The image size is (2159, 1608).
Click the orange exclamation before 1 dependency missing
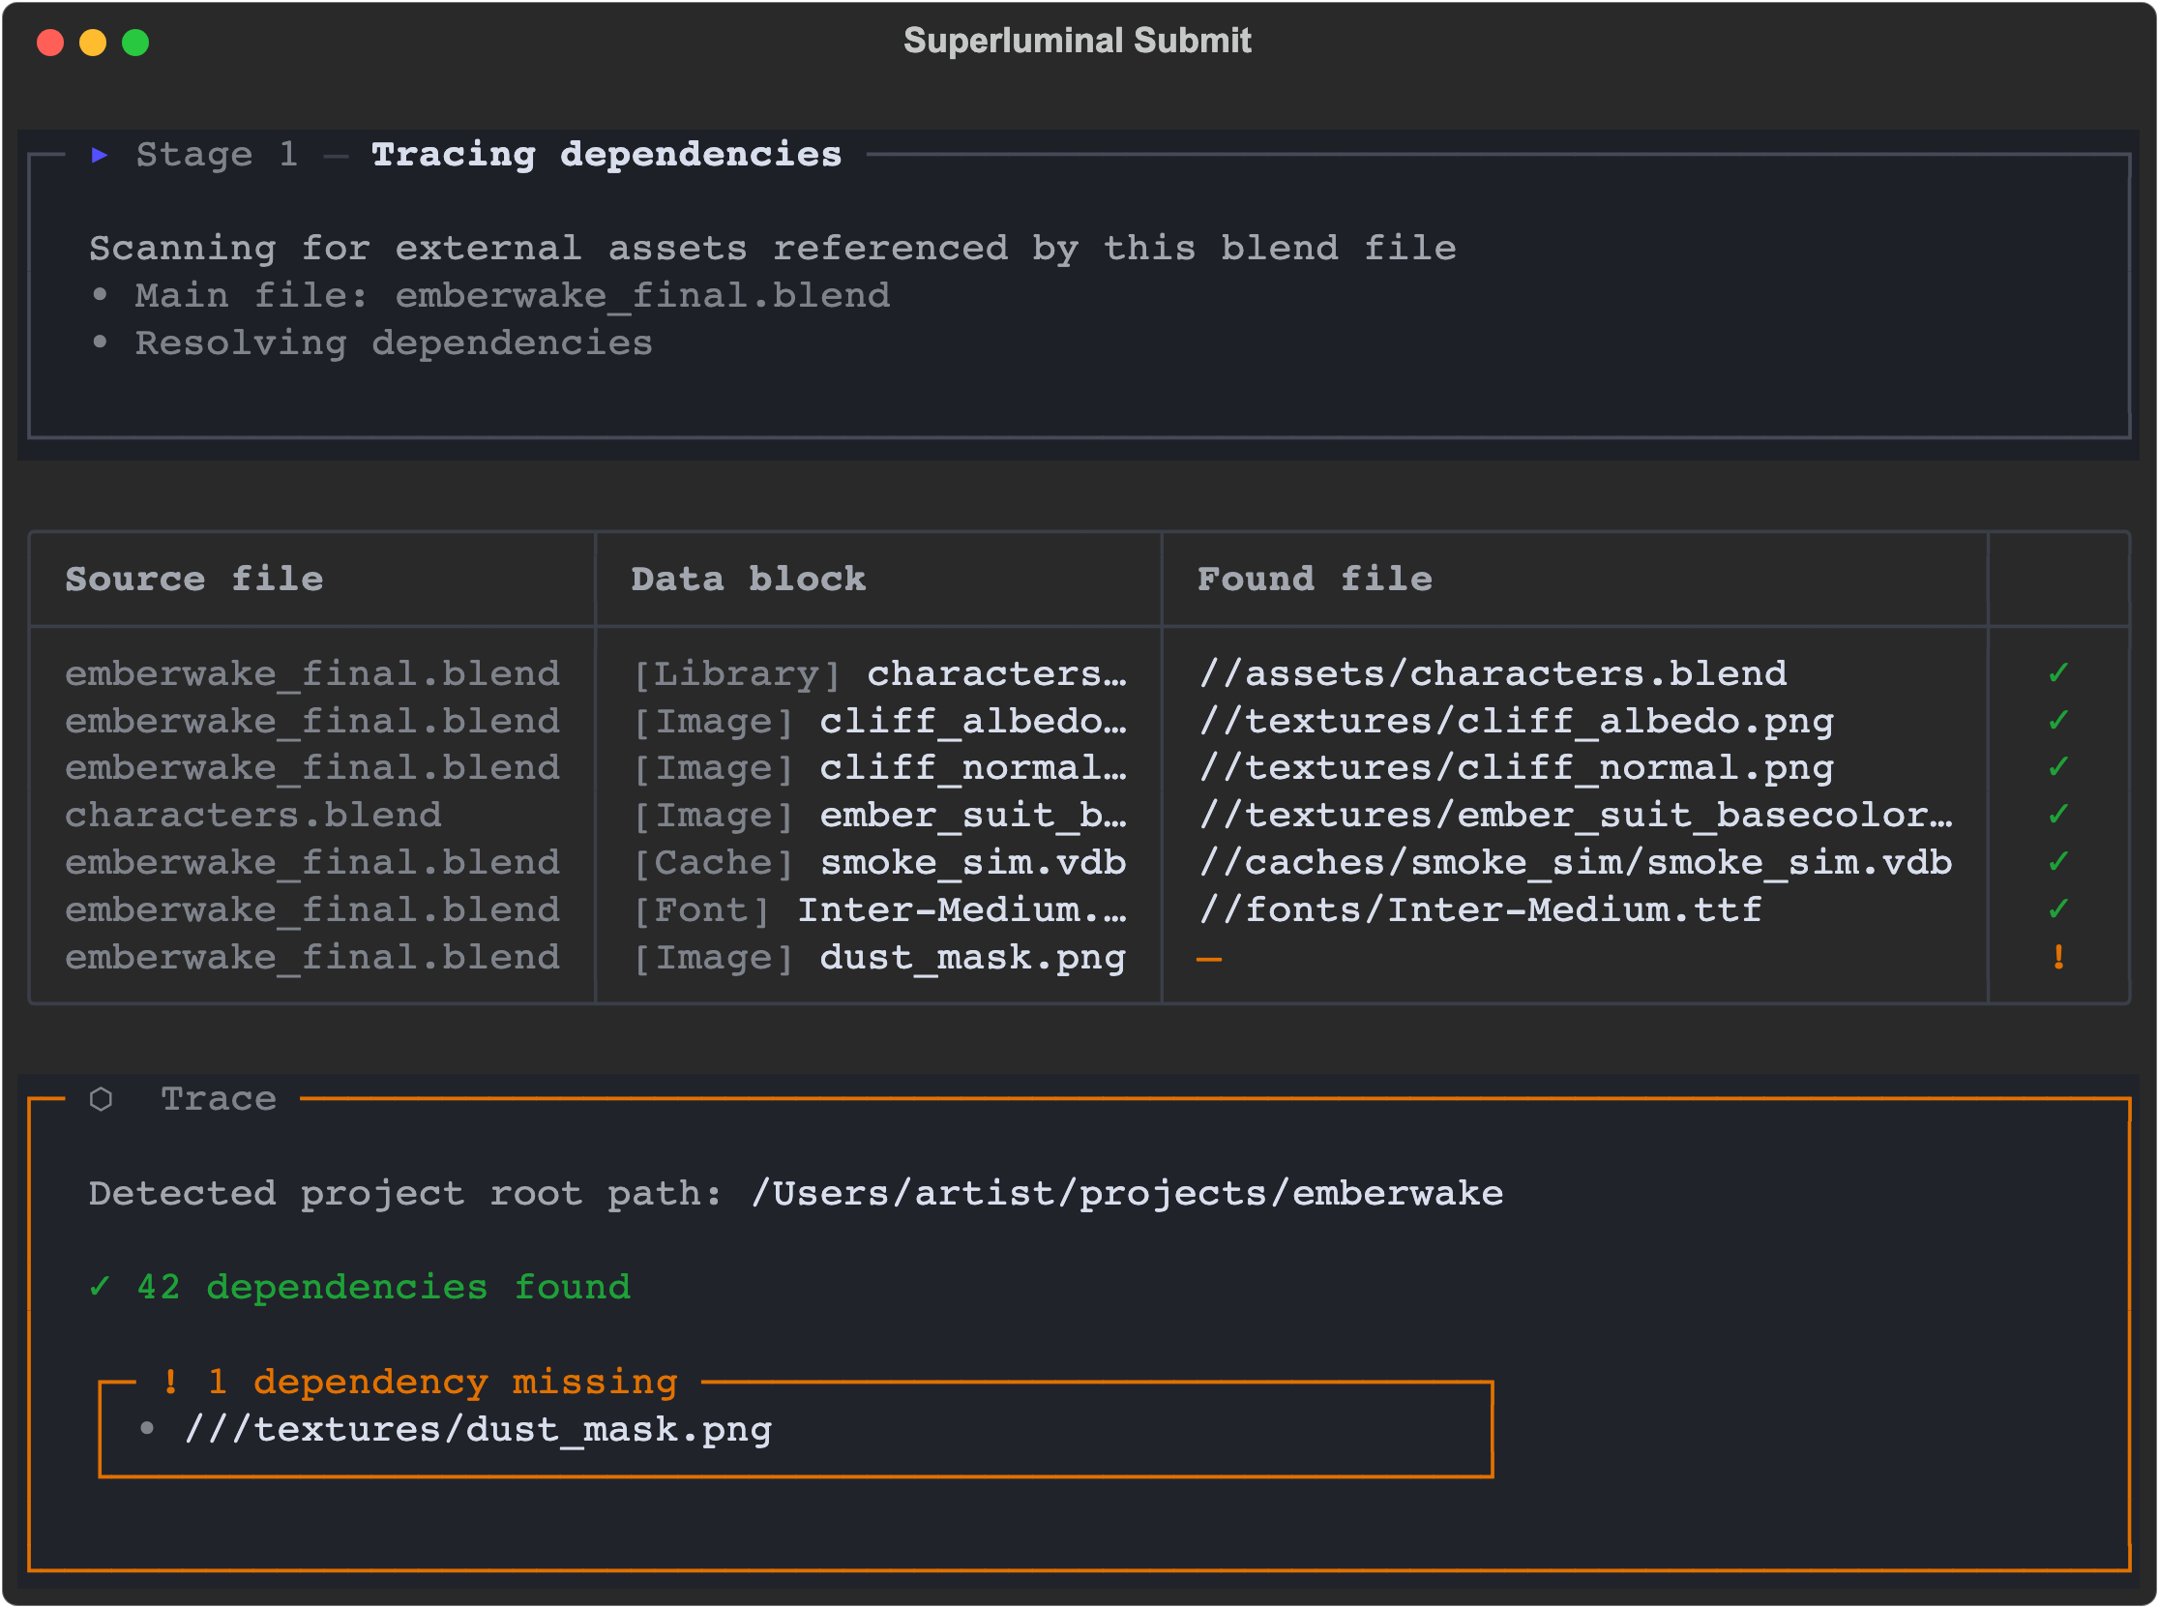click(x=171, y=1382)
